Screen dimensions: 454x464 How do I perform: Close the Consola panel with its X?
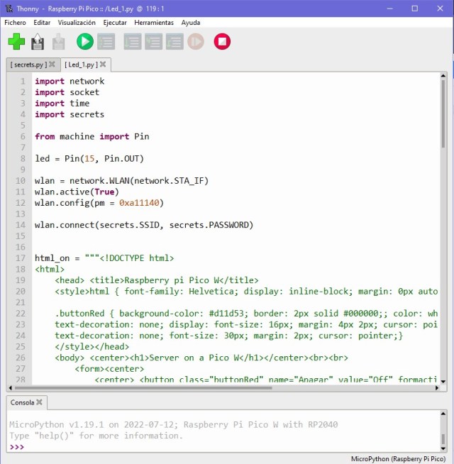point(39,402)
